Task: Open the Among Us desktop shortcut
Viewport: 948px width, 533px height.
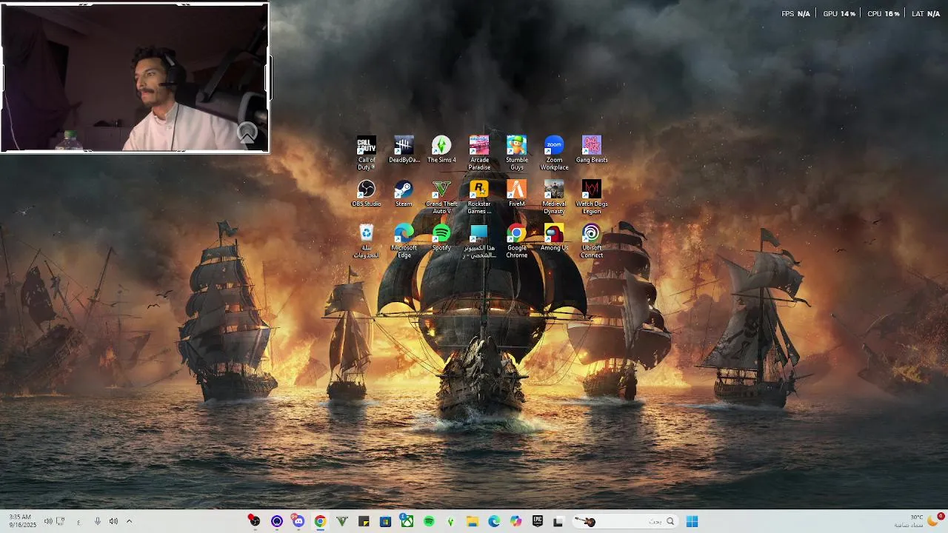Action: (554, 238)
